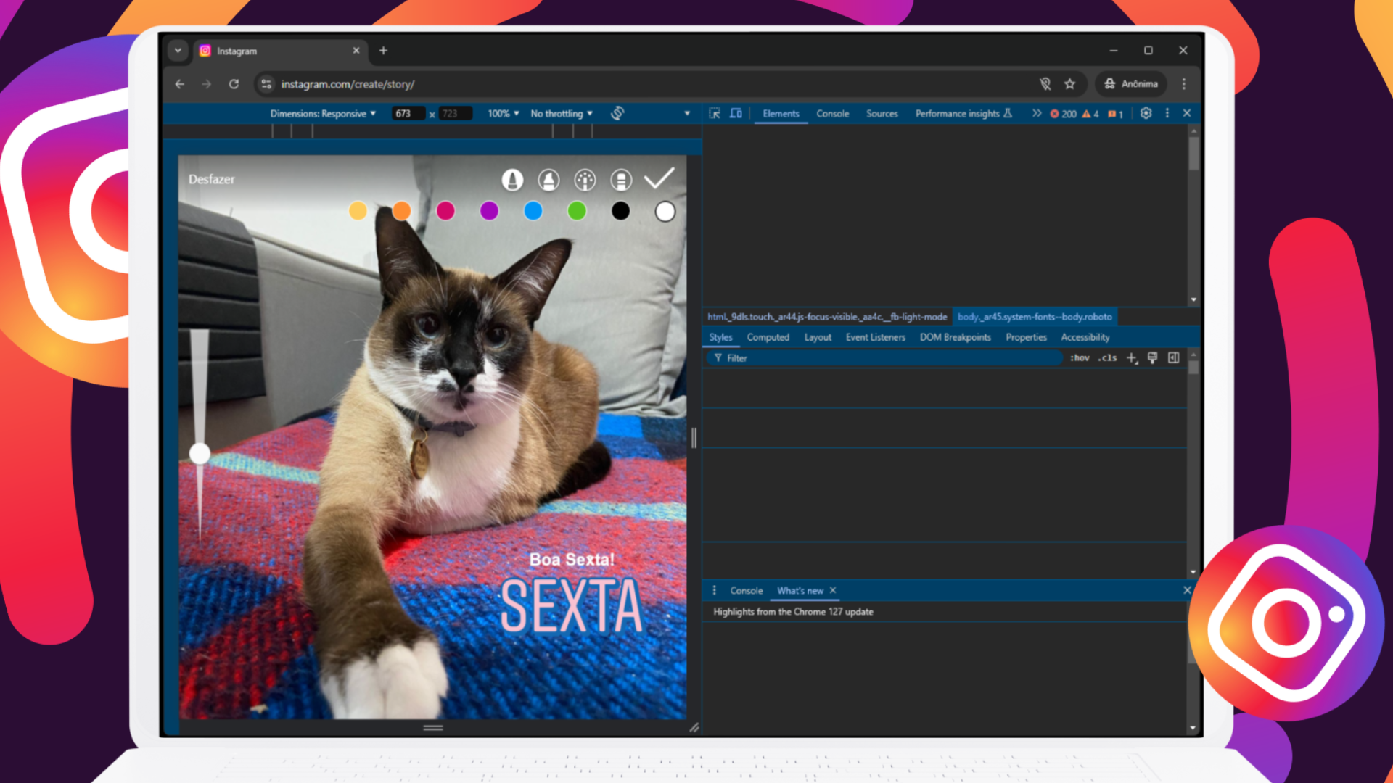Select the green color swatch

tap(577, 210)
